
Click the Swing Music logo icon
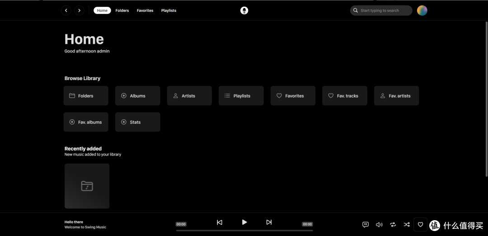(244, 10)
